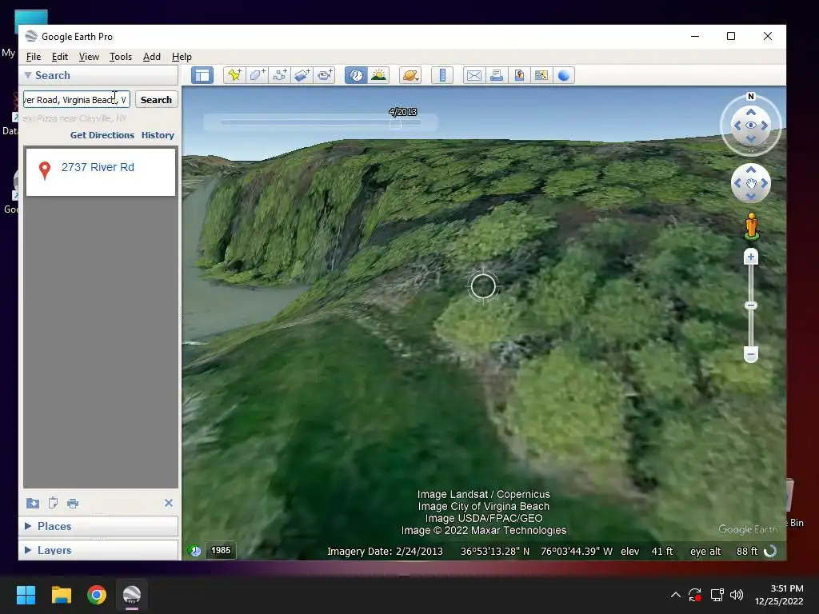Open the Edit menu
The width and height of the screenshot is (819, 614).
[x=59, y=57]
